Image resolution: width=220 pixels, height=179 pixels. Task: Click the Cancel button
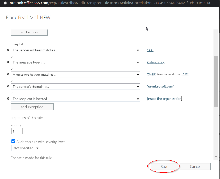click(x=195, y=166)
